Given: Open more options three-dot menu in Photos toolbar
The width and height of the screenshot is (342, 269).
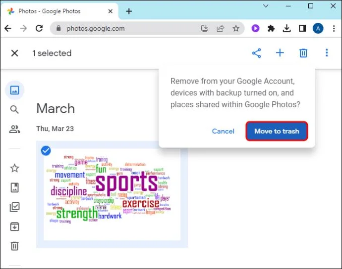Looking at the screenshot, I should pos(327,53).
